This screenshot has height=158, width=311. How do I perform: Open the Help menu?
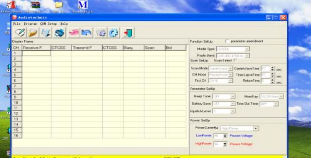point(64,24)
